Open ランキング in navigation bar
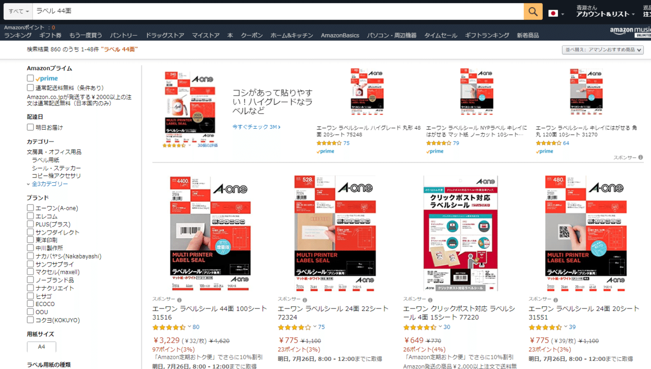Screen dimensions: 651x369 coord(18,35)
